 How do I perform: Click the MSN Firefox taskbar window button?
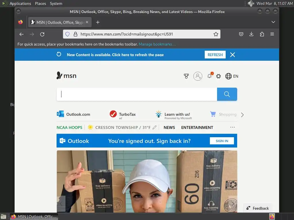pos(34,217)
